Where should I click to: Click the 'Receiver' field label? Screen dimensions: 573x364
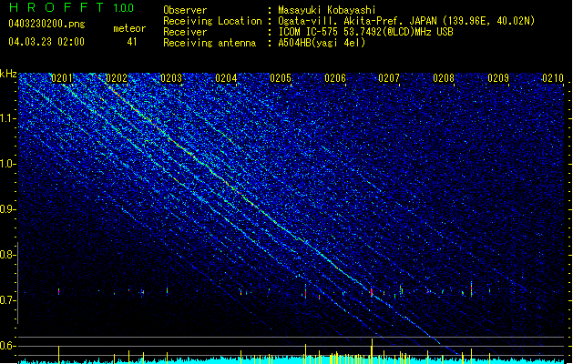point(185,32)
